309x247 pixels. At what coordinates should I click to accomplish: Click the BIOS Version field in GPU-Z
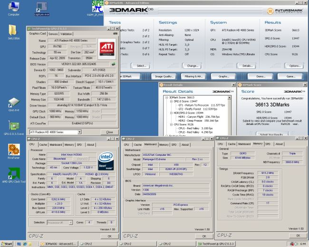[78, 64]
